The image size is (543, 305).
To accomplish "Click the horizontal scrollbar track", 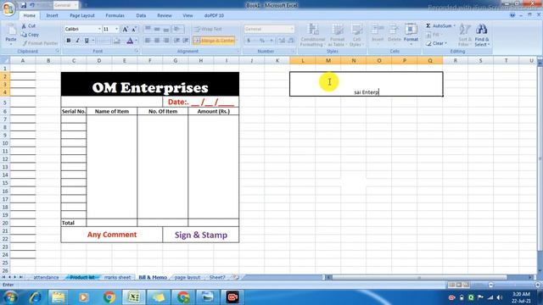I will click(429, 277).
